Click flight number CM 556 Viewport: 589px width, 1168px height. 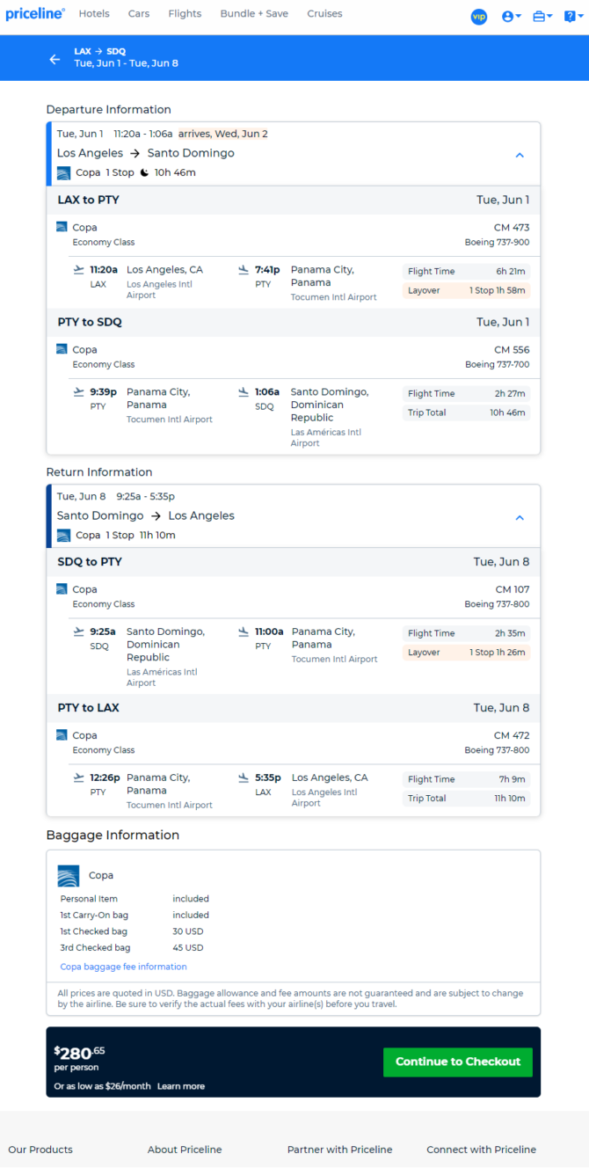click(512, 349)
